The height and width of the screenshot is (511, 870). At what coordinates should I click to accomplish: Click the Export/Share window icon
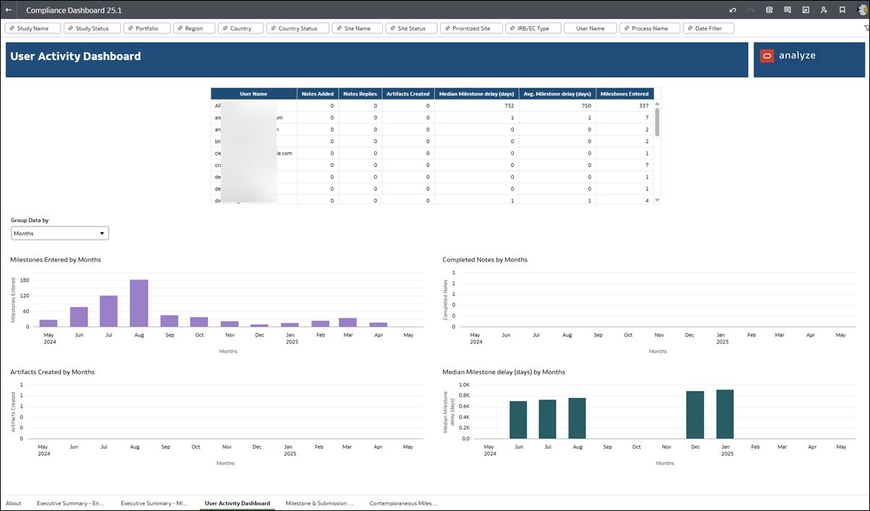tap(806, 9)
